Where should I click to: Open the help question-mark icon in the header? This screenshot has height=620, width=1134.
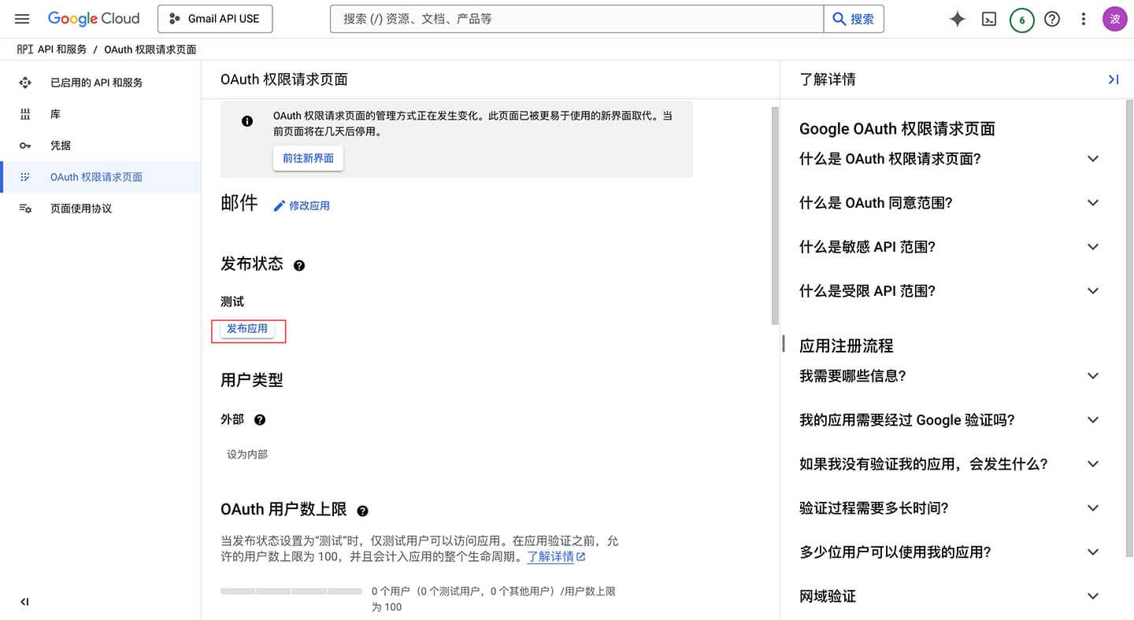tap(1052, 20)
